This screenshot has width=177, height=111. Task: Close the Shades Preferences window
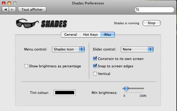click(4, 3)
